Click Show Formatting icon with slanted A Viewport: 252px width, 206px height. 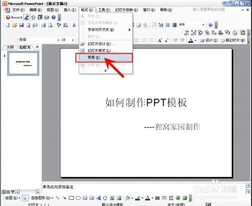point(161,25)
